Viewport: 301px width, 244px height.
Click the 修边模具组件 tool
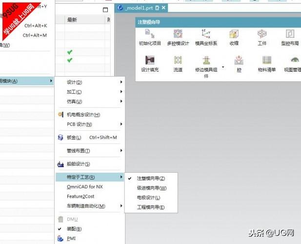coord(206,67)
